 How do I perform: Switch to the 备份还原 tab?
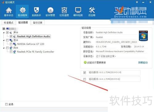click(38, 23)
